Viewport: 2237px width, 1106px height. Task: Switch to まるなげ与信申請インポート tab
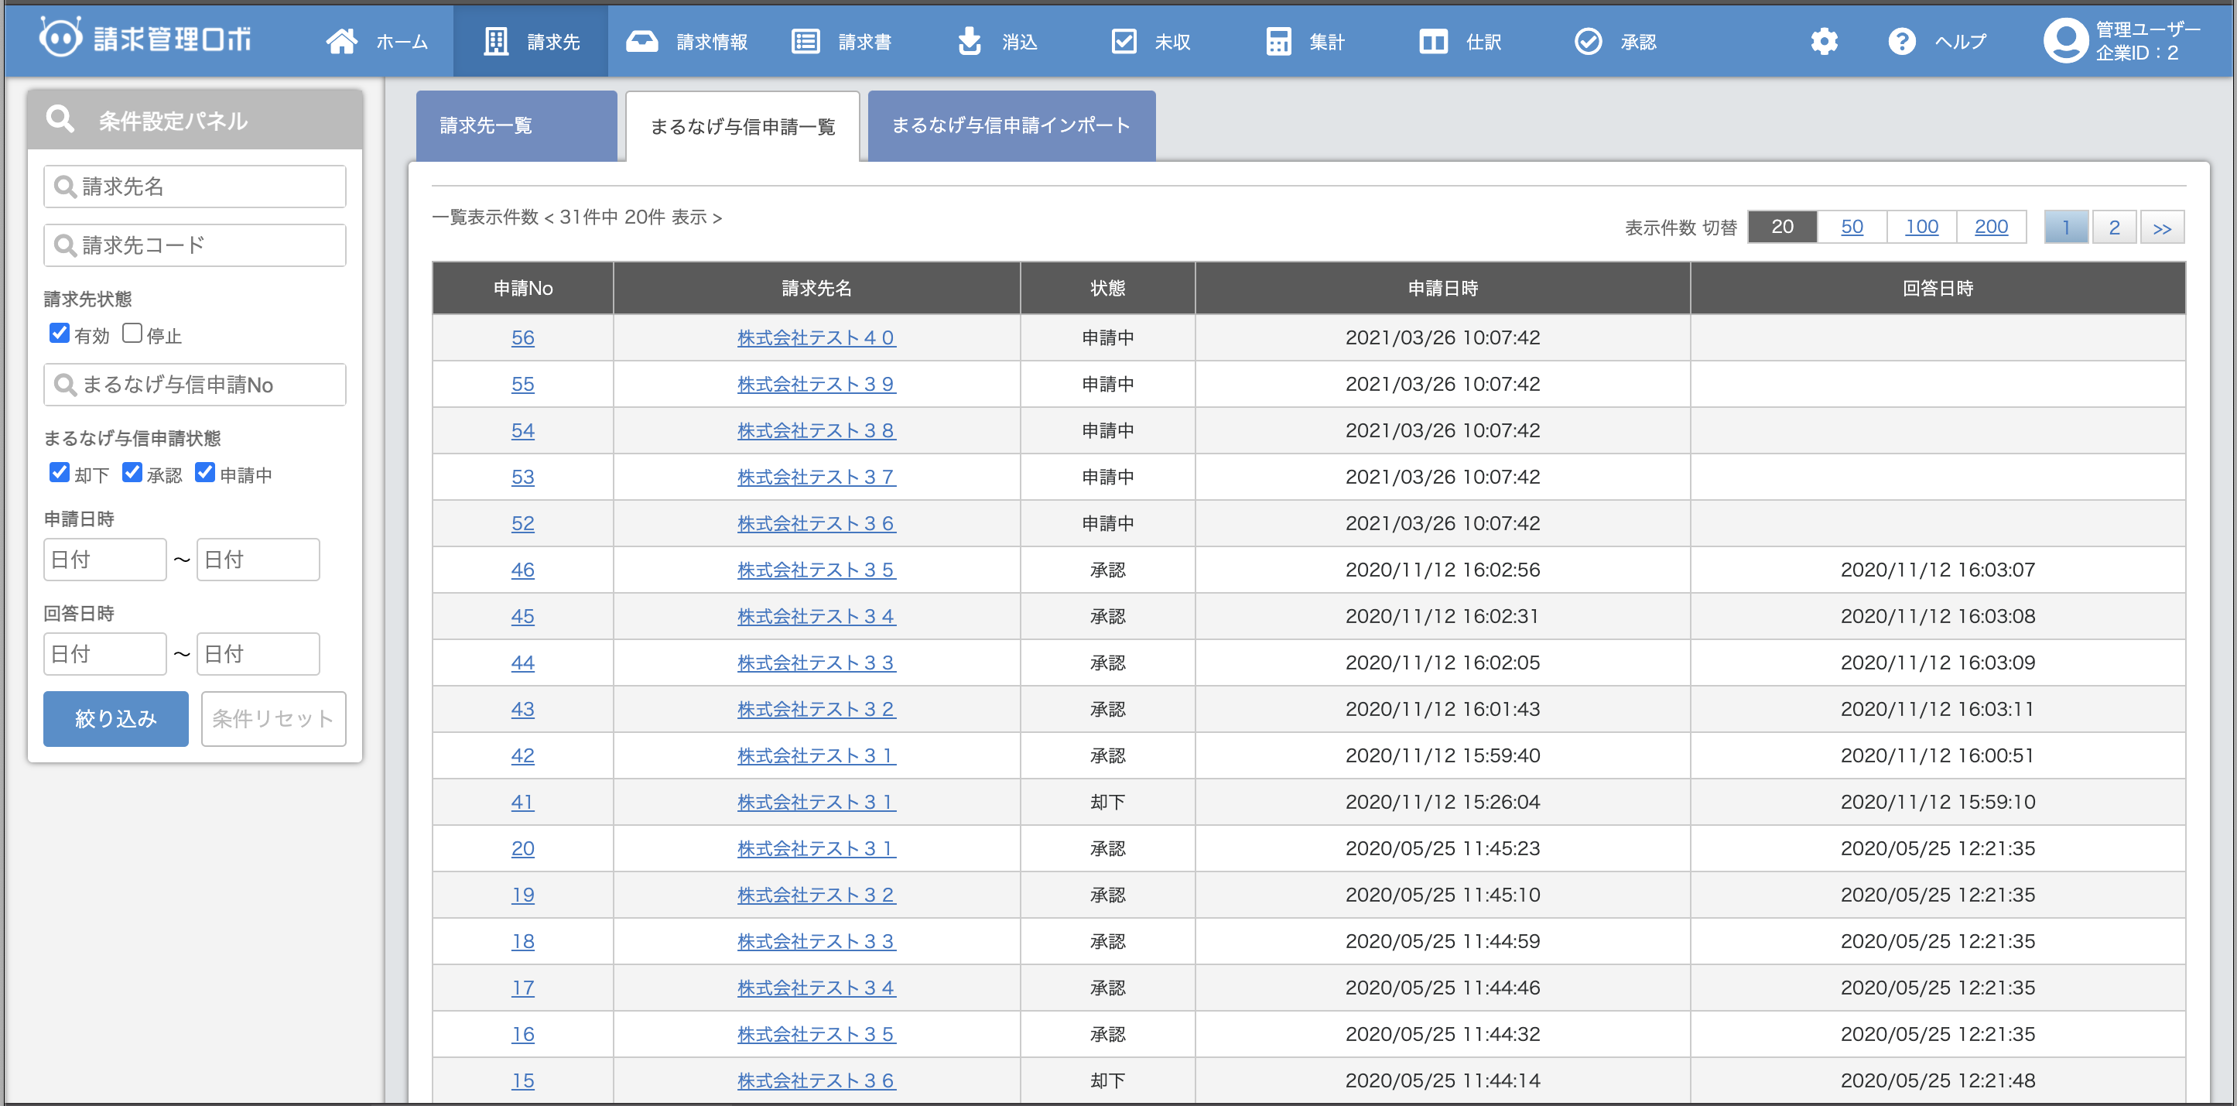tap(1011, 126)
